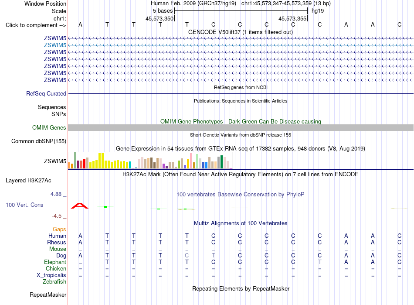This screenshot has width=414, height=305.
Task: Click the 'Mouse' alignment row label
Action: pyautogui.click(x=58, y=249)
